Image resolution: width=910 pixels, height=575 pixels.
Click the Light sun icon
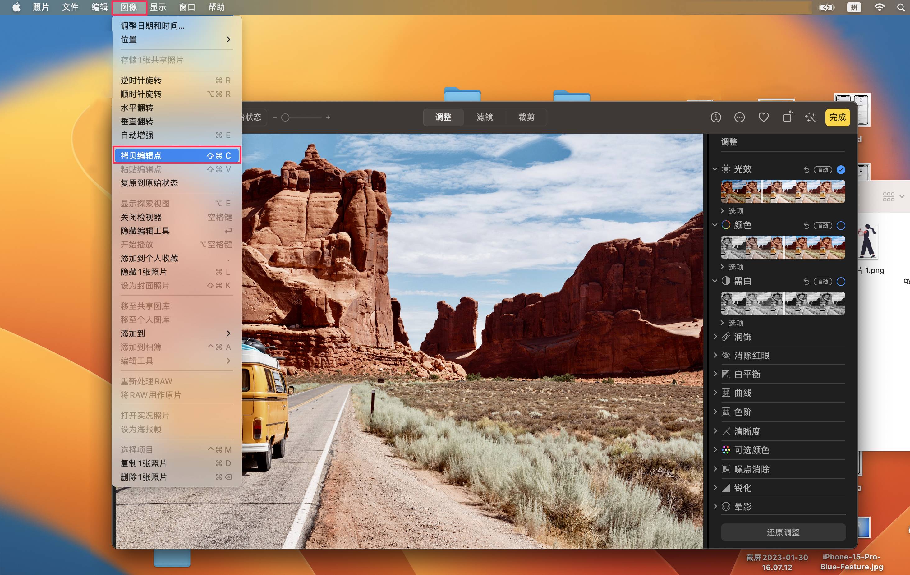(726, 169)
